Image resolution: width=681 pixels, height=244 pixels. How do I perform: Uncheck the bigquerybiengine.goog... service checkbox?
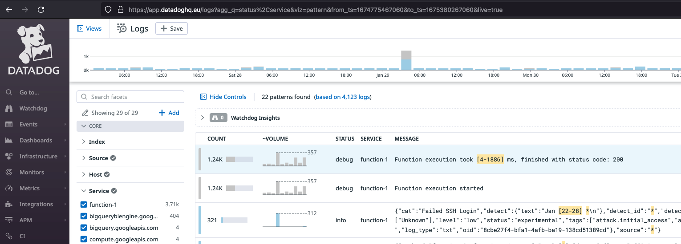pos(83,216)
